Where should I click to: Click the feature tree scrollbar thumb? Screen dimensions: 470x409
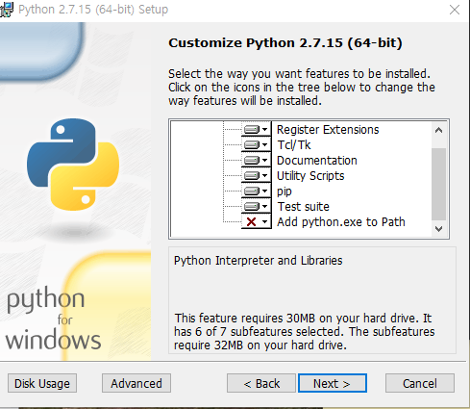[x=438, y=184]
